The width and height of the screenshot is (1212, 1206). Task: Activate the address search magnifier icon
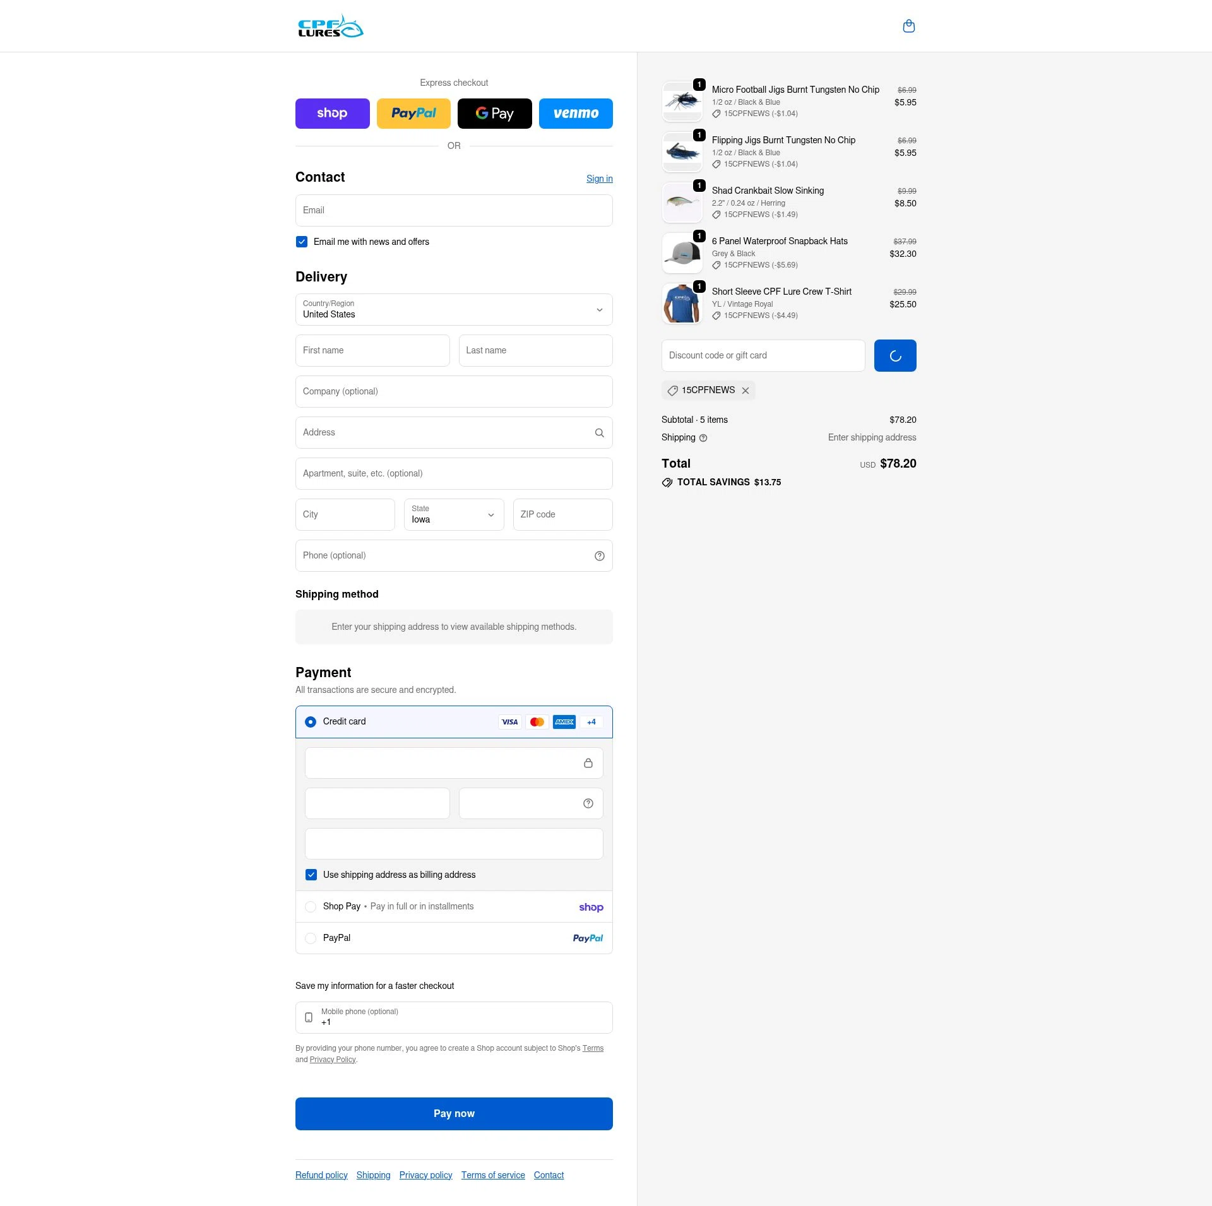pos(599,432)
